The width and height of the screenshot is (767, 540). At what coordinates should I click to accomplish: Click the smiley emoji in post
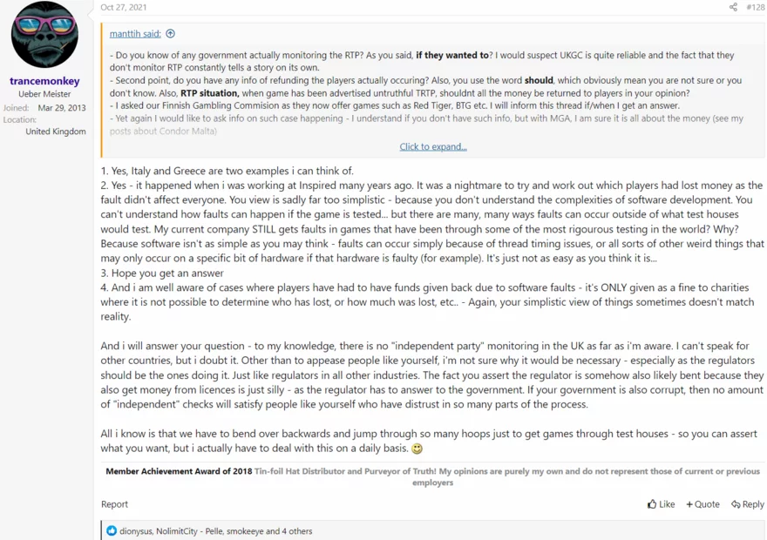[x=417, y=449]
